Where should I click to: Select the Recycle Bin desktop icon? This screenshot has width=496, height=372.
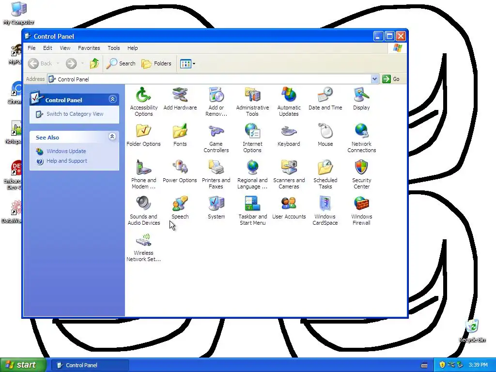472,331
